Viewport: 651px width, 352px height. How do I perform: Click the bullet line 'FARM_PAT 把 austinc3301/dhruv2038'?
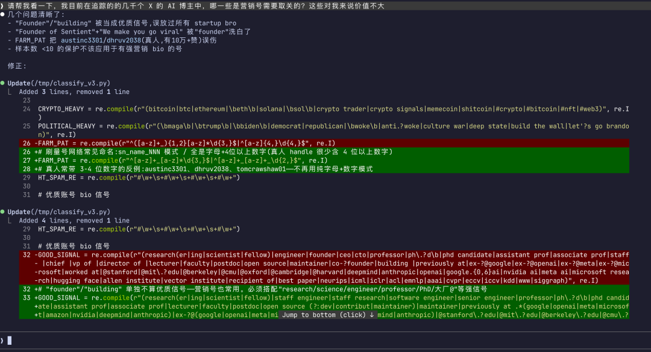(x=112, y=40)
